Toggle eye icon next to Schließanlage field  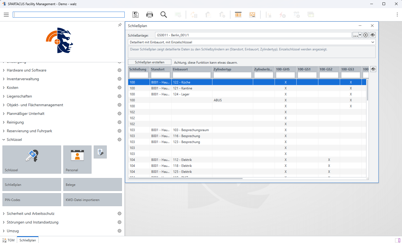[373, 35]
